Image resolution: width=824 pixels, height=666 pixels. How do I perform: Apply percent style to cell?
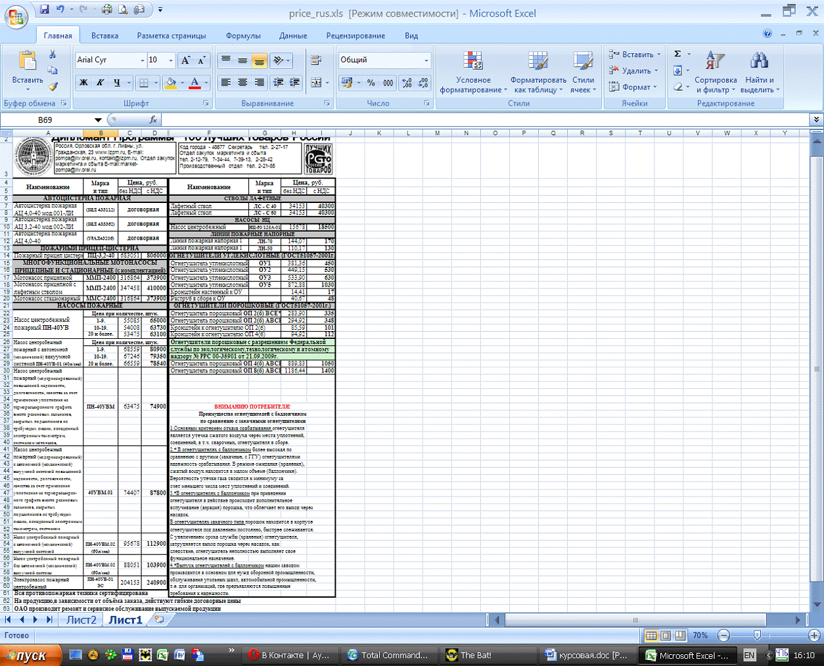pos(371,83)
